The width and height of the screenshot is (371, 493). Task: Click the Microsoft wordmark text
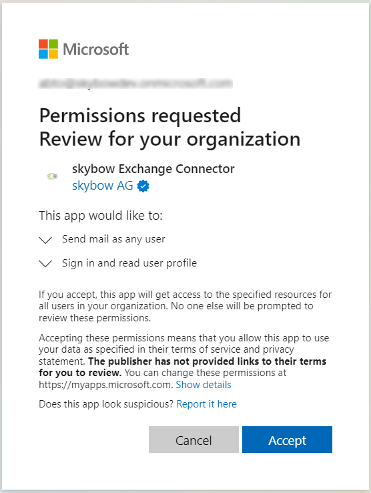coord(96,49)
